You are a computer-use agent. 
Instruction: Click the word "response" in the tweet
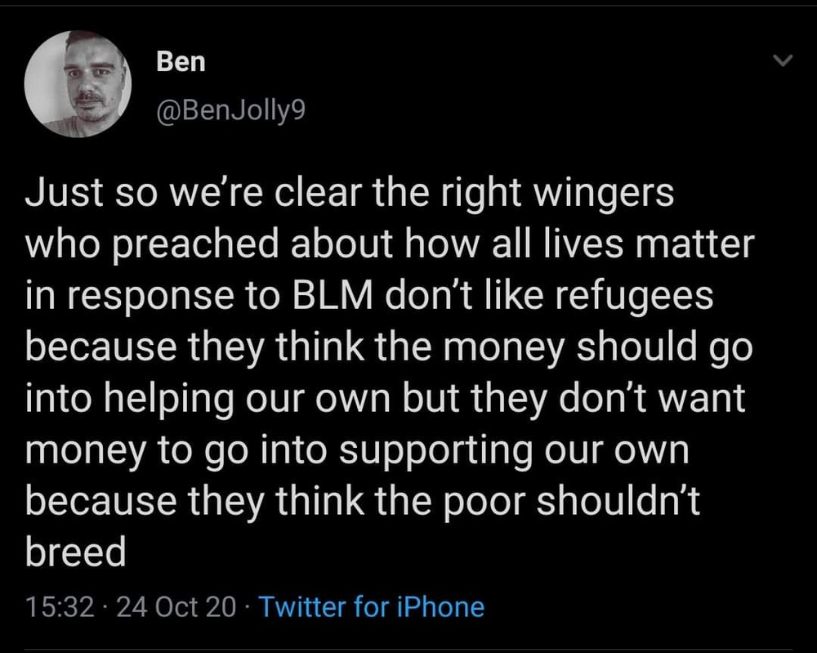pos(136,297)
